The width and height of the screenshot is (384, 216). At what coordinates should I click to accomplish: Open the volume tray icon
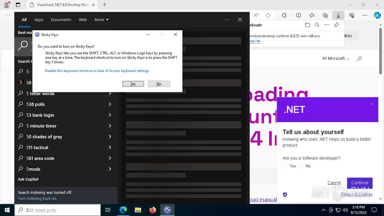[345, 210]
